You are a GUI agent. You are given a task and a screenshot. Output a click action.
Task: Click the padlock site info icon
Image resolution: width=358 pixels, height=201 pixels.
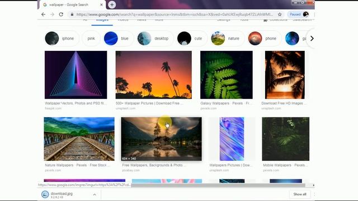coord(72,15)
